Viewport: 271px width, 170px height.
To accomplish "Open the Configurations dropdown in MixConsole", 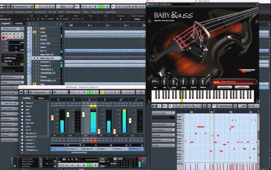I will tap(40, 93).
